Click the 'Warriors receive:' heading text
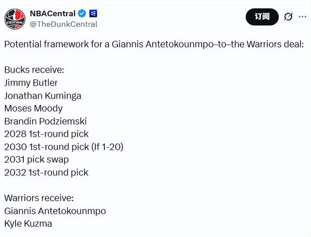The image size is (311, 237). 38,198
